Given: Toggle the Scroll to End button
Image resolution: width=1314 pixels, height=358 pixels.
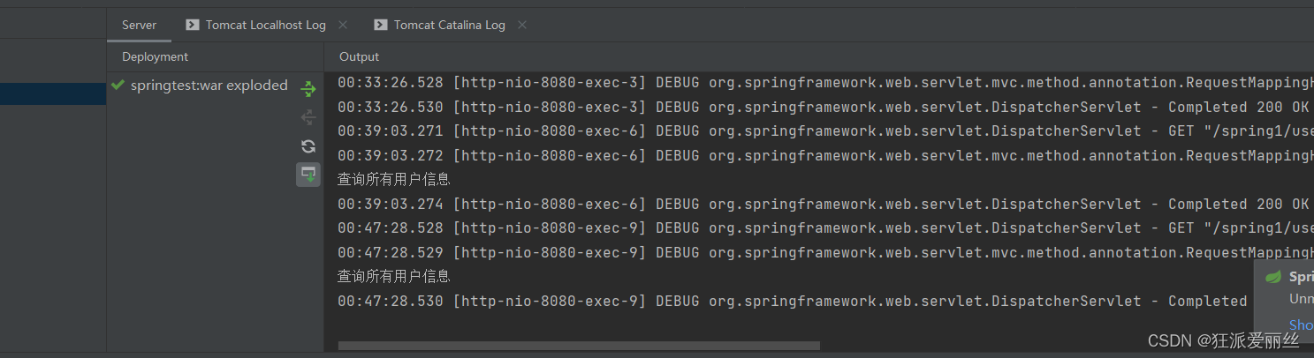Looking at the screenshot, I should 308,175.
